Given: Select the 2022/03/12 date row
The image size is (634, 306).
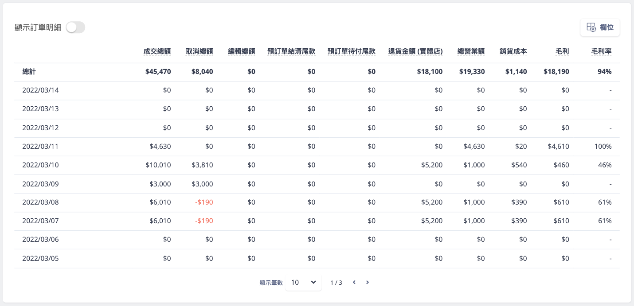Looking at the screenshot, I should [x=317, y=128].
